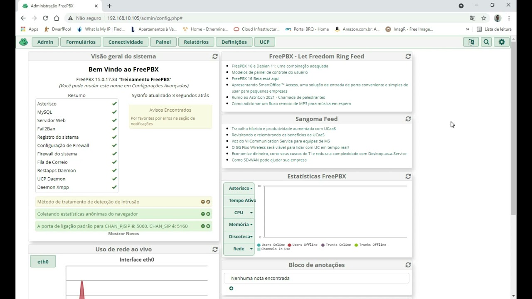The image size is (532, 299).
Task: Open the ImagR - Free Image bookmark
Action: [x=409, y=29]
